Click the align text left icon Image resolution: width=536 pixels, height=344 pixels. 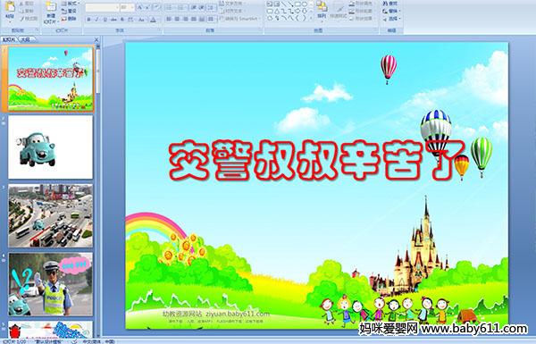pos(169,20)
